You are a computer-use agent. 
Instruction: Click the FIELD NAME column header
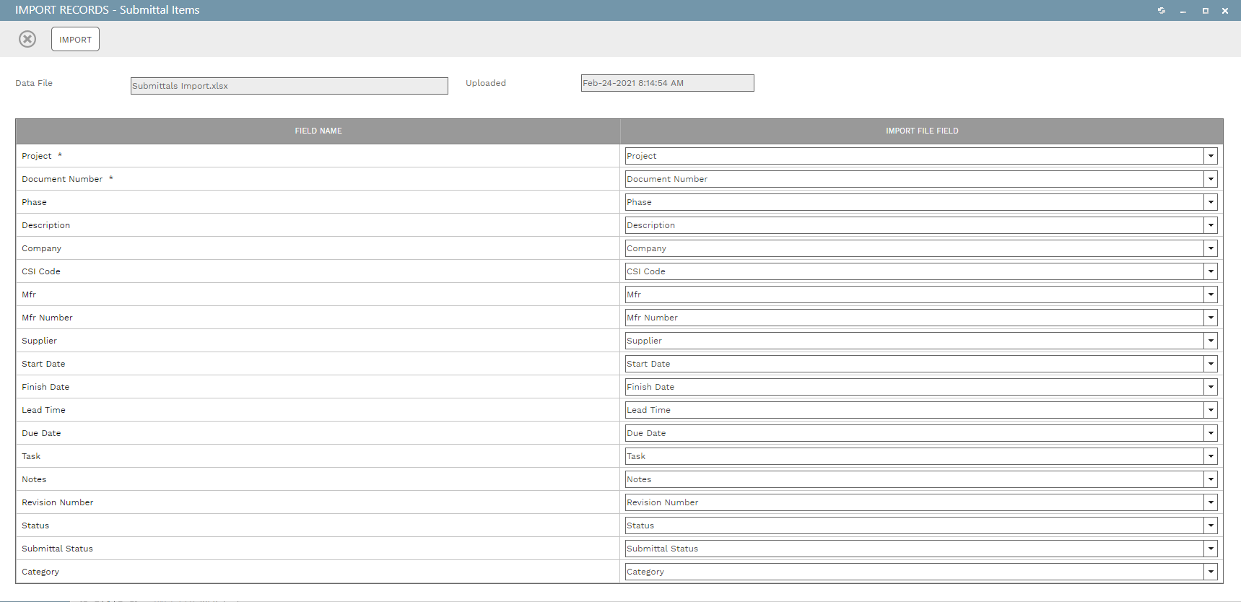(318, 131)
